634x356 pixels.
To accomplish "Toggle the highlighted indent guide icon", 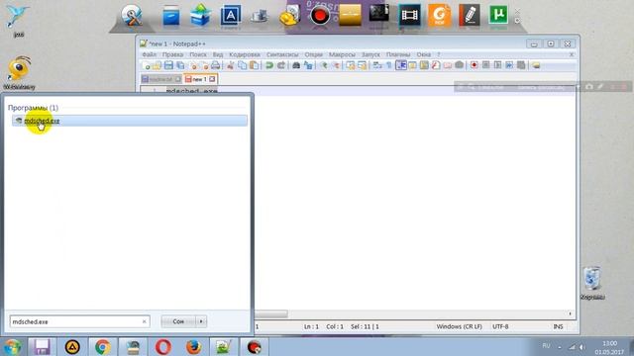I will (x=400, y=65).
